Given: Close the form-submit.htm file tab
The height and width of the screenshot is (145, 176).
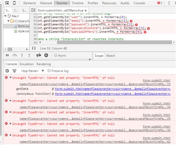Looking at the screenshot, I should click(85, 10).
